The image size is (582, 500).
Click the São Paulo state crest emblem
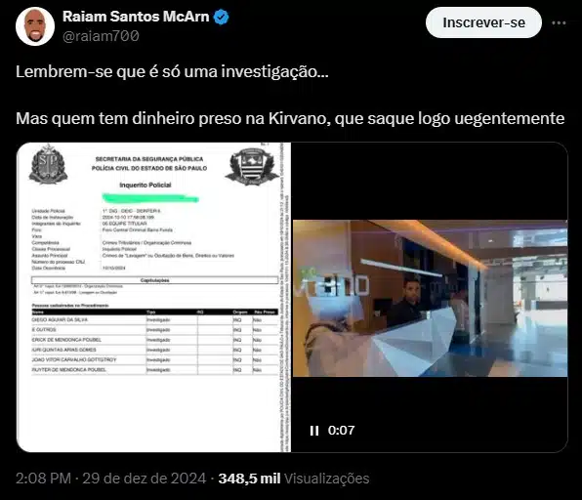tap(48, 164)
